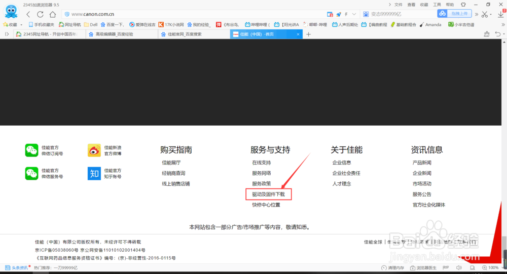This screenshot has height=274, width=507.
Task: Click the site security shield in address bar
Action: pos(67,14)
